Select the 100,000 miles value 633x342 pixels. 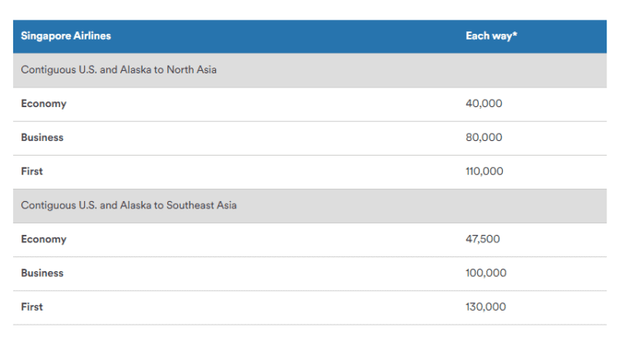[x=486, y=273]
